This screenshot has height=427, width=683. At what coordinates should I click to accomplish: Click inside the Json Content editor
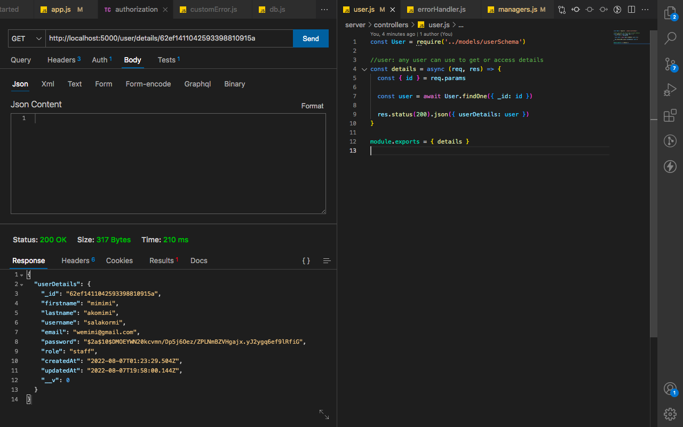[x=168, y=163]
